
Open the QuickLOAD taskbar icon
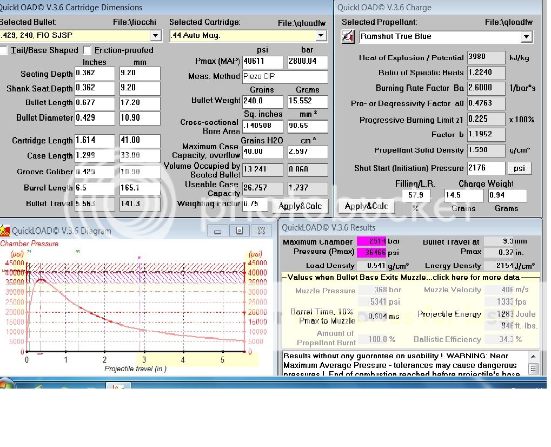click(118, 386)
